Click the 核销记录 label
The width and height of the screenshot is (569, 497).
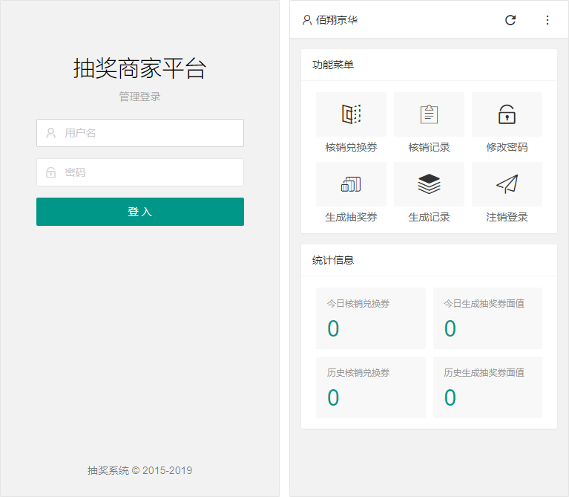(429, 147)
